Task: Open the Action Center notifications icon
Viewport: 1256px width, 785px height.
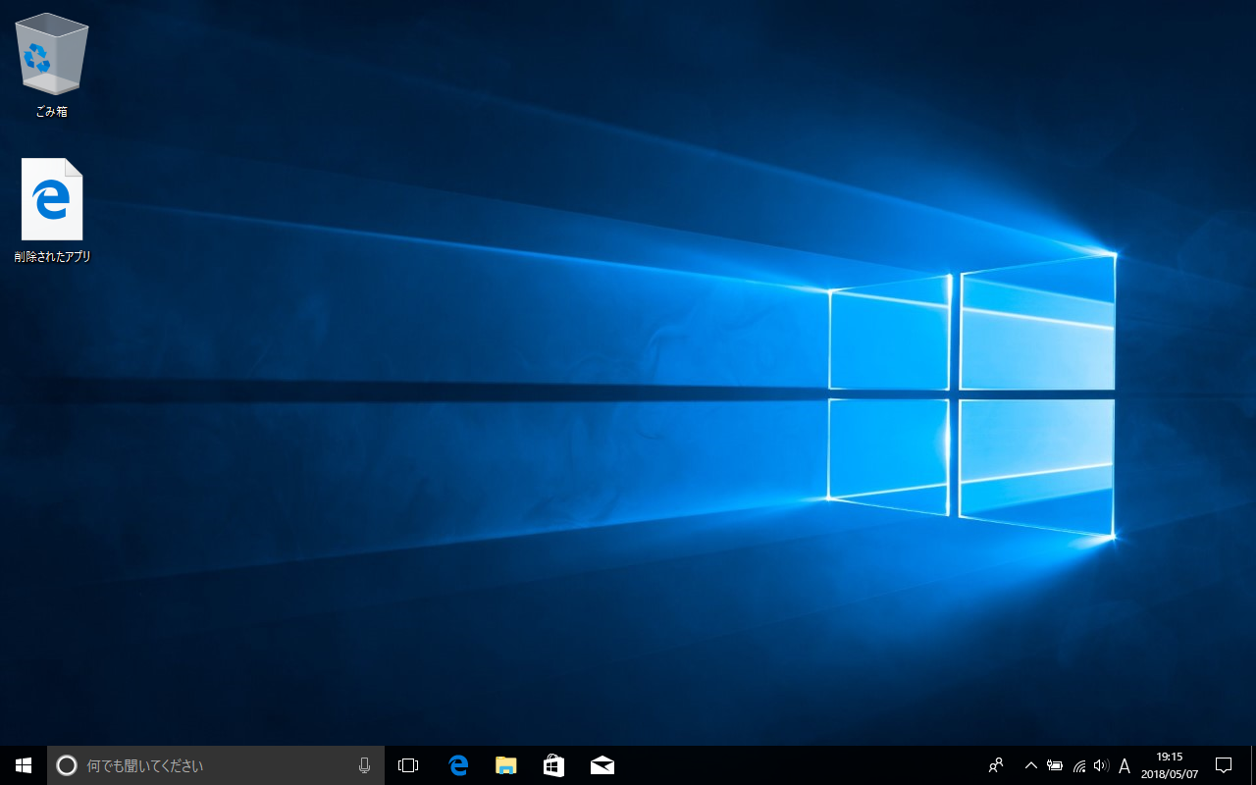Action: point(1224,765)
